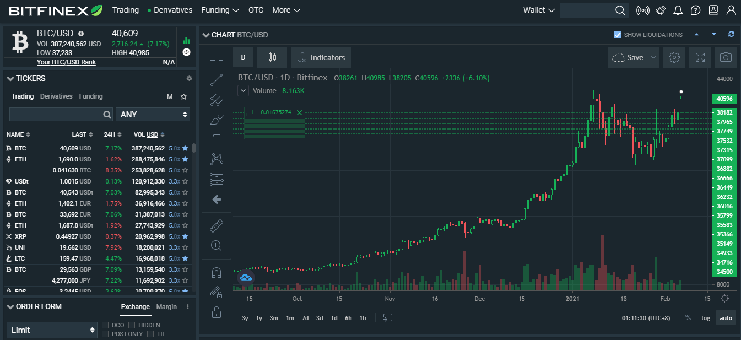Screen dimensions: 741x340
Task: Click the ruler measure tool
Action: pos(217,226)
